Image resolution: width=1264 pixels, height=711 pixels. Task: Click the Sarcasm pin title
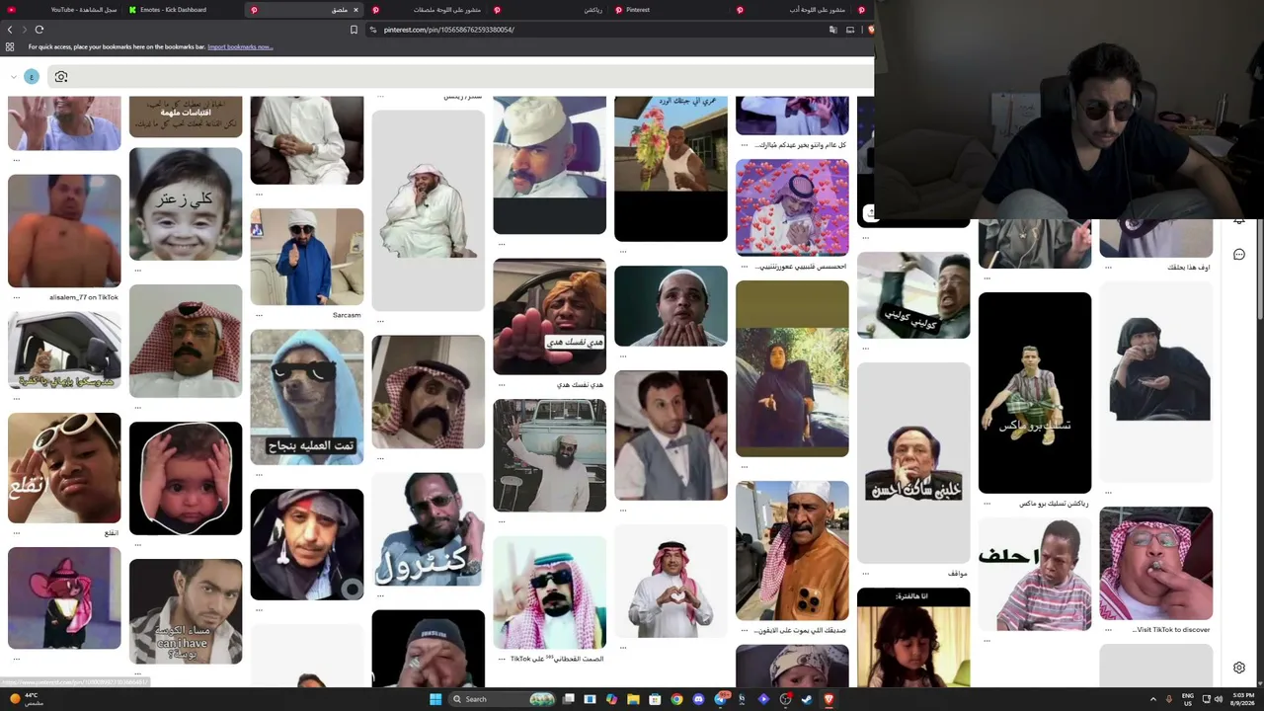[347, 315]
